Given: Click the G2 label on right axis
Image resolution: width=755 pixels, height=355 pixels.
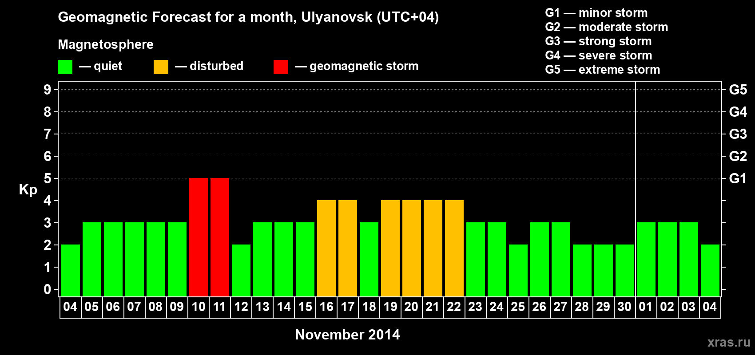Looking at the screenshot, I should tap(738, 156).
